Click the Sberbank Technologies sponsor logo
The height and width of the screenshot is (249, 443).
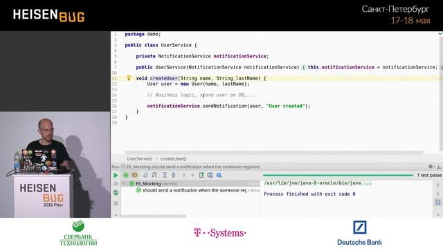pos(78,233)
